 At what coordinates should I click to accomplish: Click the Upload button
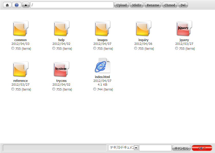[x=122, y=5]
